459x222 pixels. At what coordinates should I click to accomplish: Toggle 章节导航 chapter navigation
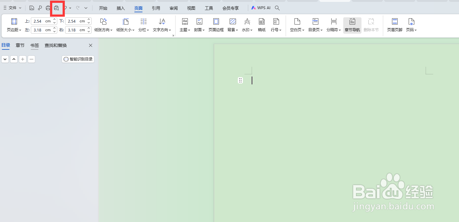(x=352, y=25)
